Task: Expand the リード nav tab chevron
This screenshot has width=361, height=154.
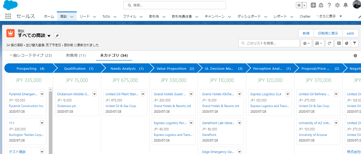Action: pyautogui.click(x=95, y=17)
